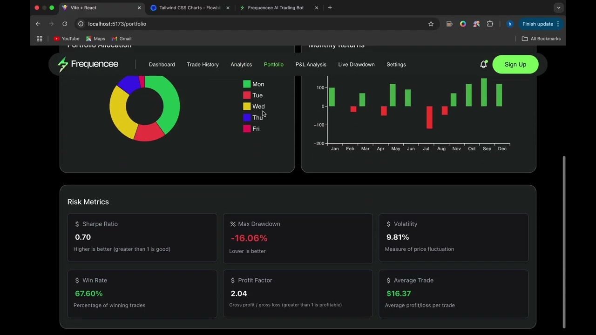This screenshot has height=335, width=596.
Task: Click the green January bar in Monthly Returns
Action: tap(332, 97)
